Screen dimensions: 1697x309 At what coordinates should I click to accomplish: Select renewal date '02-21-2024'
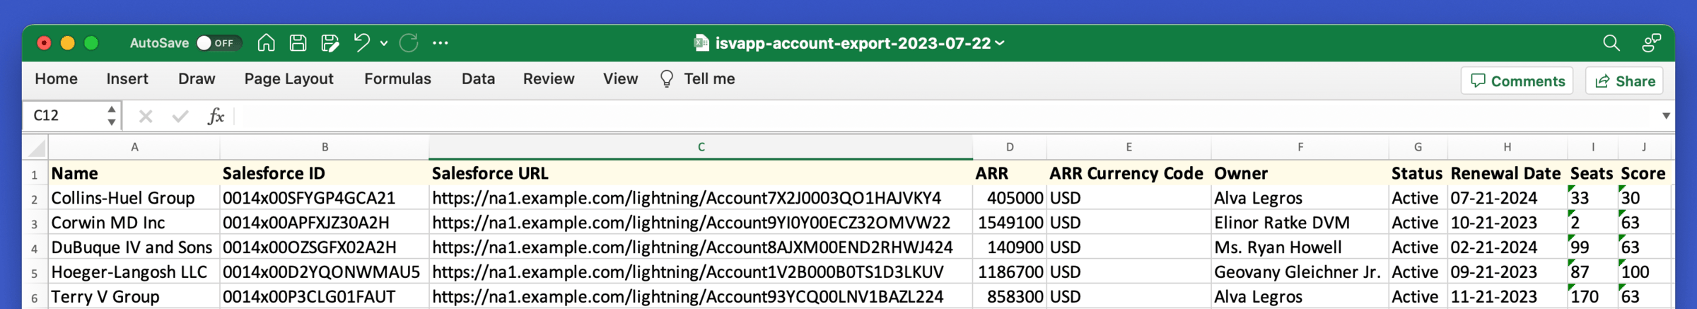[1508, 247]
